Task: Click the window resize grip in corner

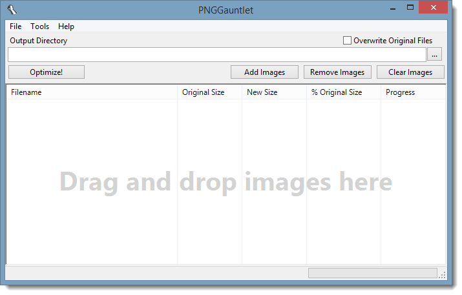Action: [x=442, y=275]
